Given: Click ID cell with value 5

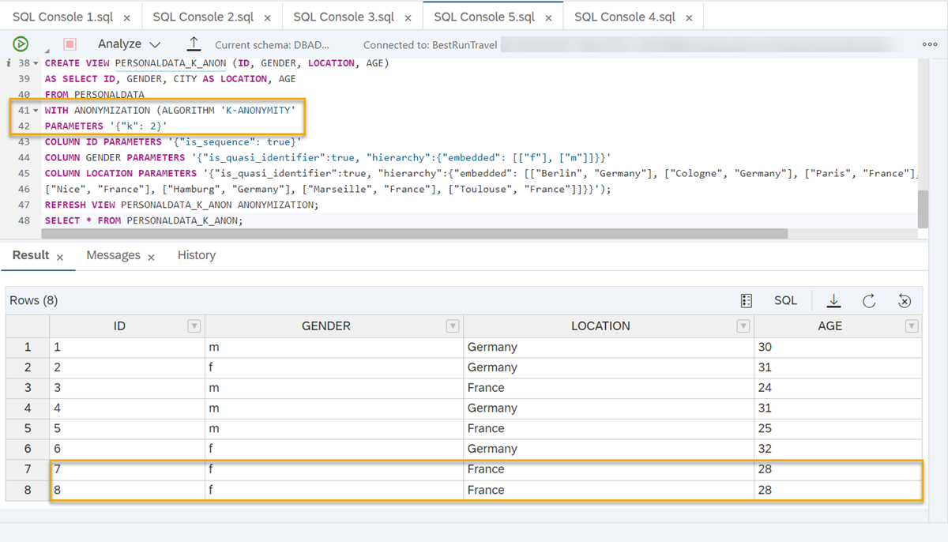Looking at the screenshot, I should [127, 428].
